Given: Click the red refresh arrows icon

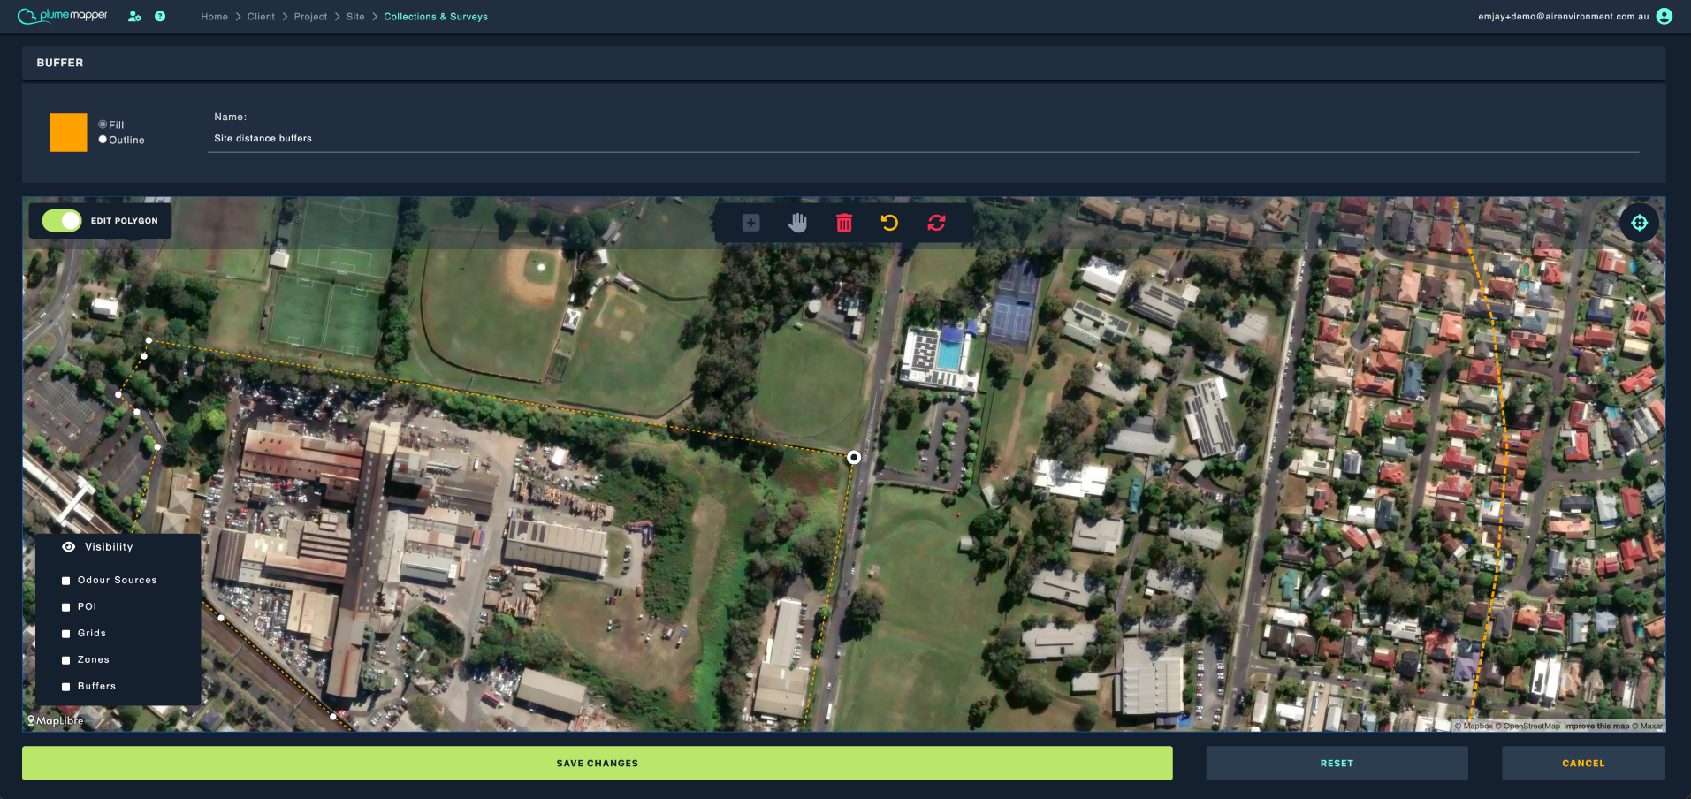Looking at the screenshot, I should point(937,223).
